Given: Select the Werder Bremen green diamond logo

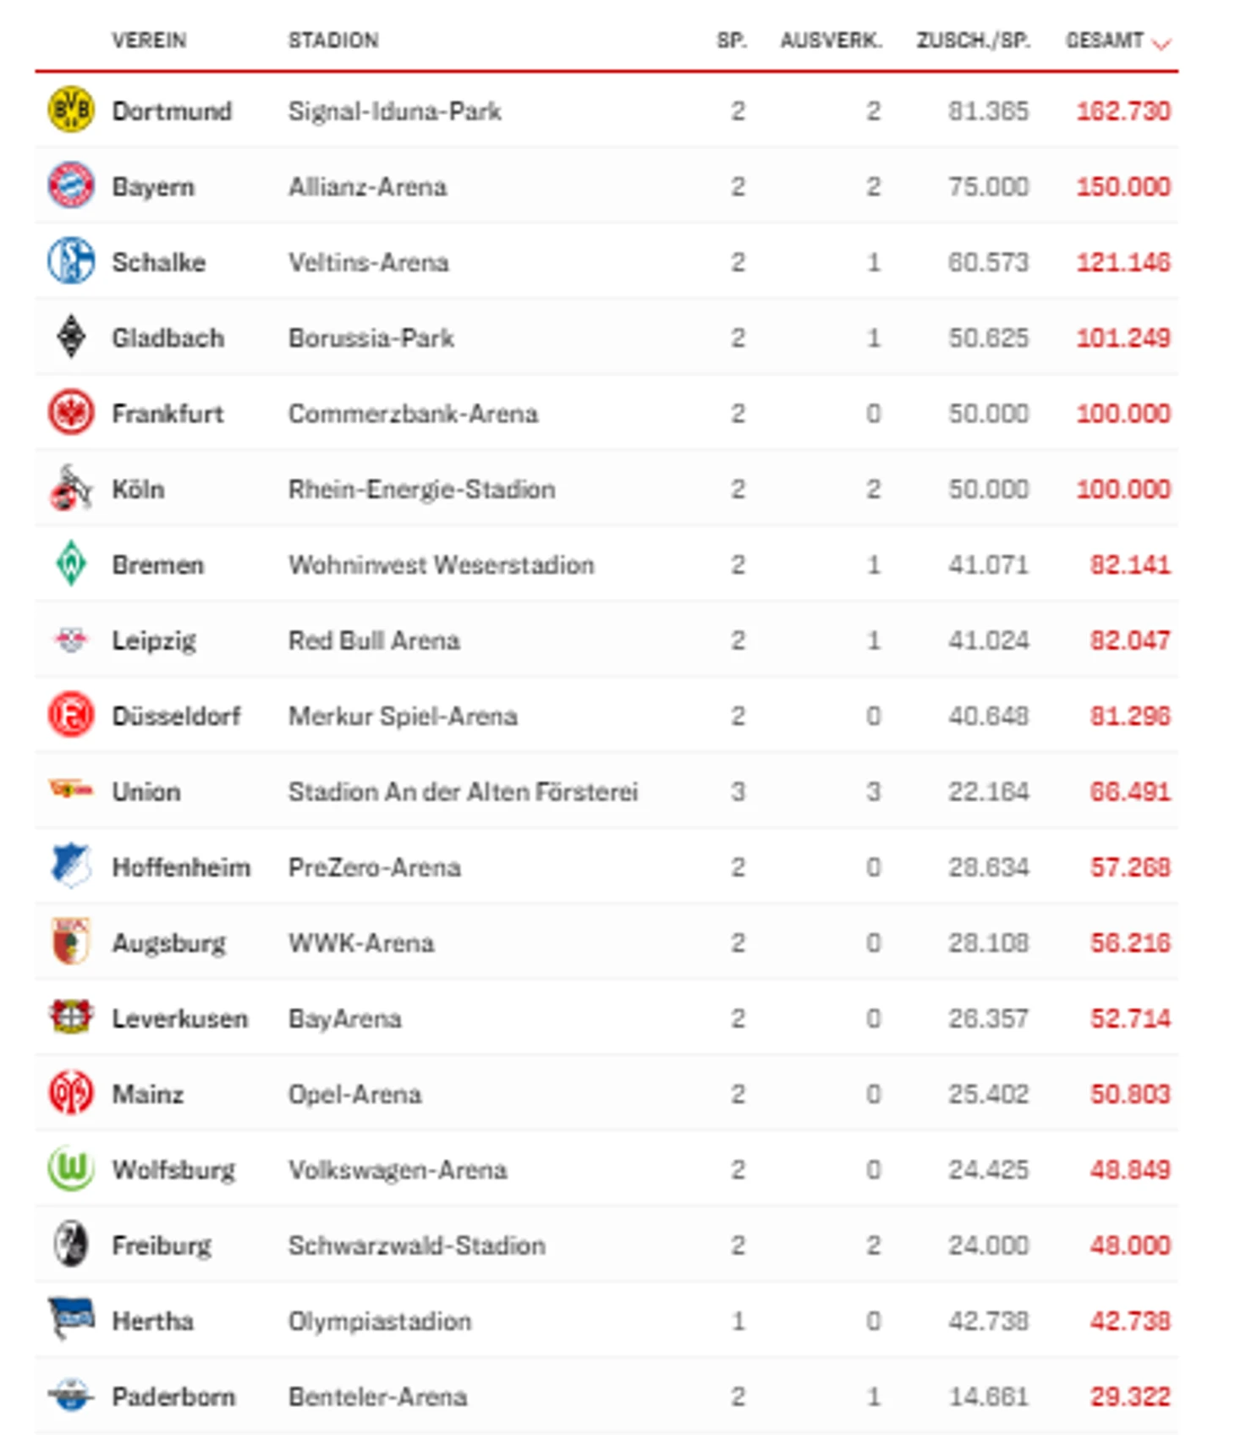Looking at the screenshot, I should coord(71,563).
